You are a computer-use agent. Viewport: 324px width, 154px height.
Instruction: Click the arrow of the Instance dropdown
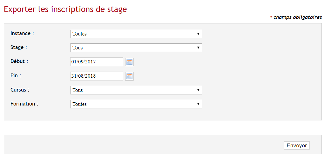198,34
